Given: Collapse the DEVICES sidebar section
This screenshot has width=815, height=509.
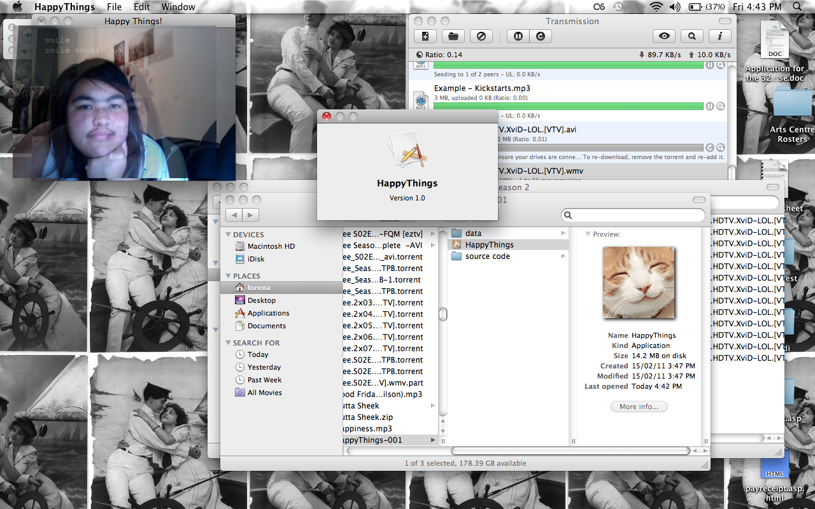Looking at the screenshot, I should click(x=229, y=235).
